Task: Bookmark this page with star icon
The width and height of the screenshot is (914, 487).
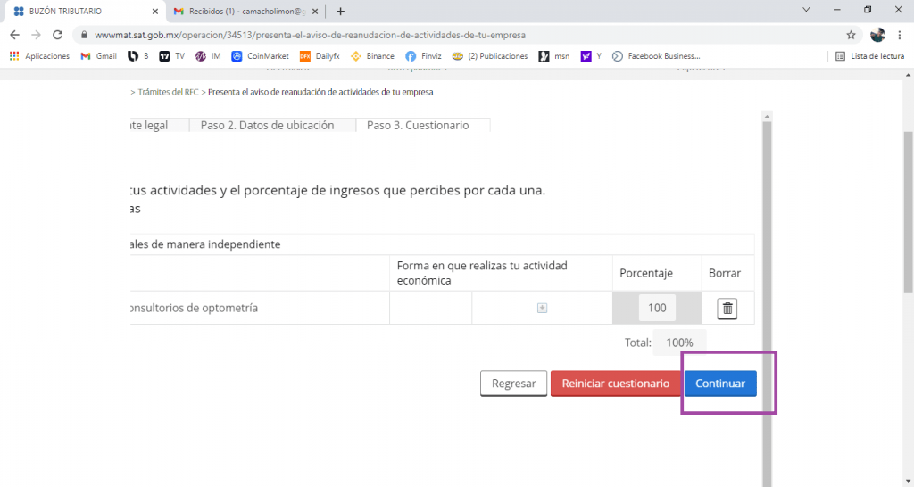Action: [851, 35]
